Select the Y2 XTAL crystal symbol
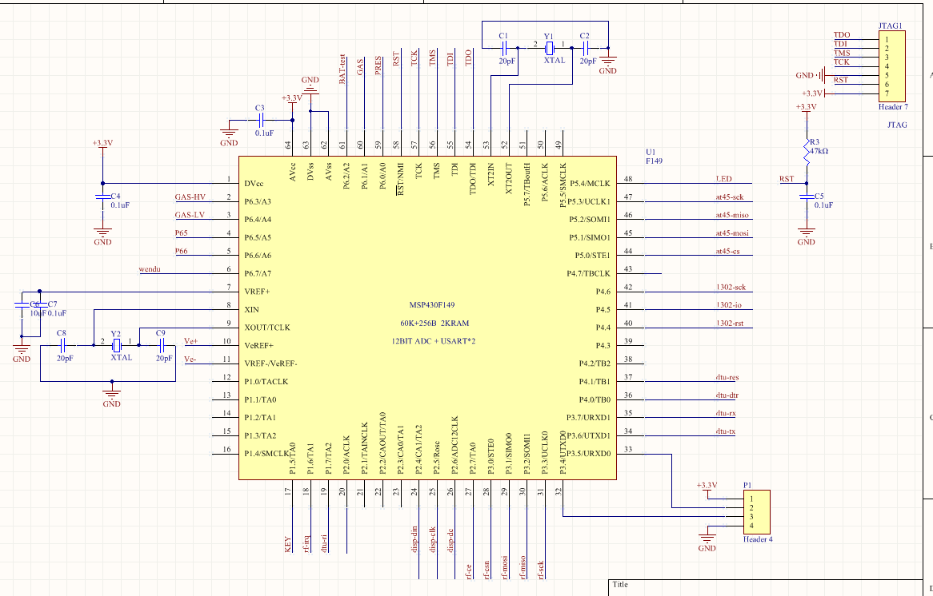This screenshot has width=933, height=596. (x=117, y=345)
